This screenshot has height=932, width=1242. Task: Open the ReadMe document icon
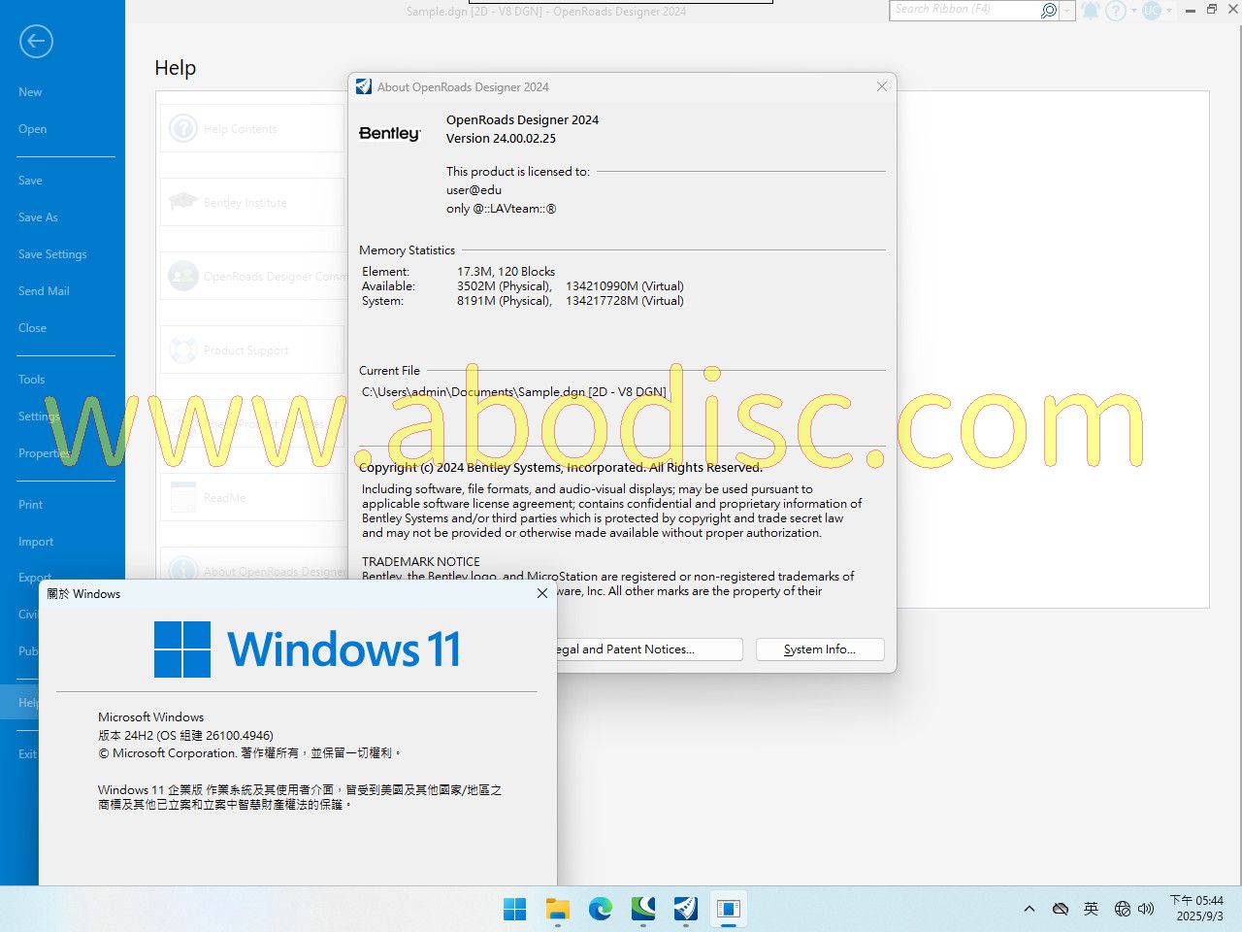[x=183, y=497]
